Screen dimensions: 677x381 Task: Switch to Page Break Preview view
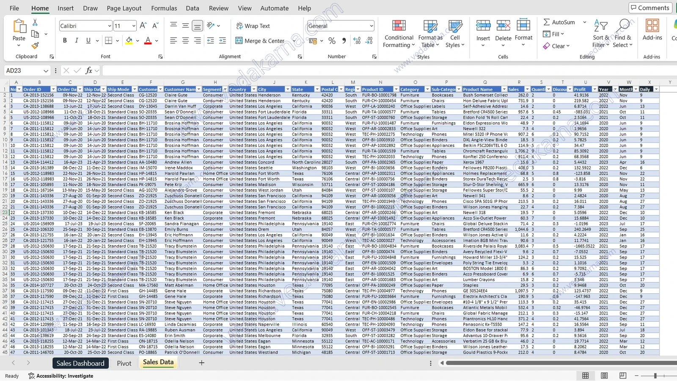point(623,375)
